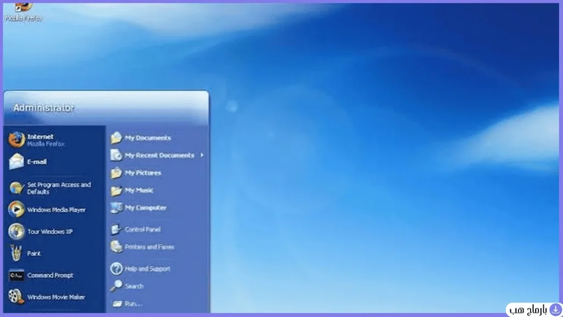Click the Run icon in Start menu
Viewport: 563px width, 317px height.
coord(117,304)
